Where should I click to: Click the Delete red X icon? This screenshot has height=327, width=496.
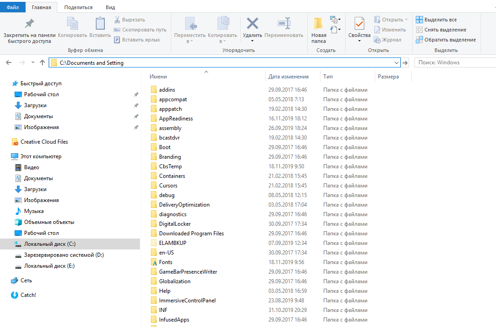252,24
